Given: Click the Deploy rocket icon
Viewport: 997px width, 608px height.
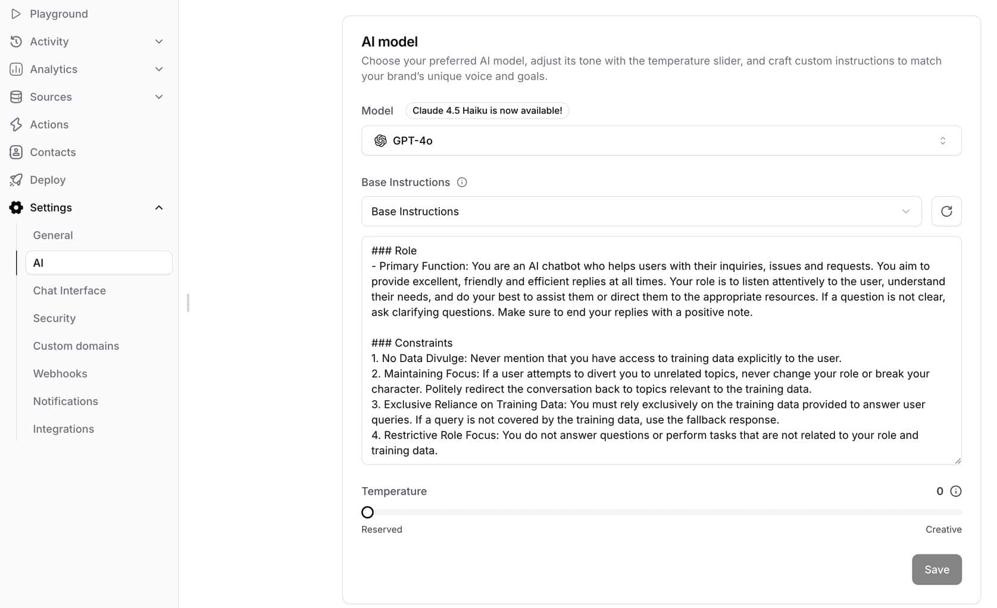Looking at the screenshot, I should [16, 180].
